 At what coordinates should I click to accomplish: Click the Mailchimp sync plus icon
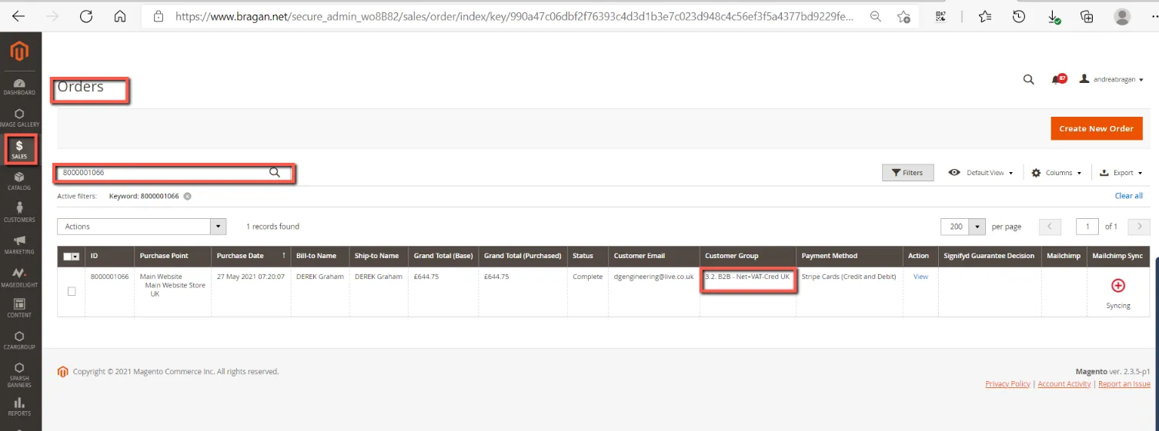pos(1118,285)
